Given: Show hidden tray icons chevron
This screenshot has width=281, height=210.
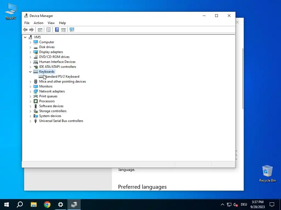Looking at the screenshot, I should point(222,205).
